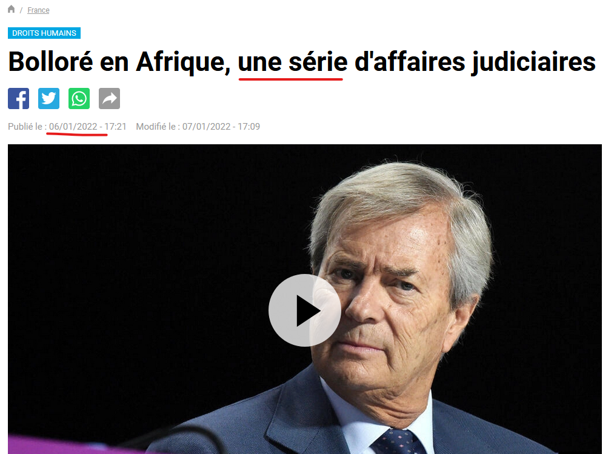614x454 pixels.
Task: Open more share options arrow icon
Action: click(109, 98)
